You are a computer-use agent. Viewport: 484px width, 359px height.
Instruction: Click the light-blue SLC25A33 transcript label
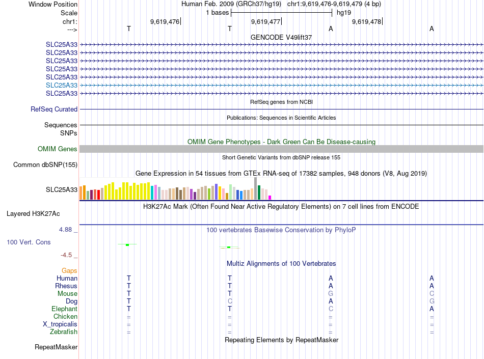(x=62, y=86)
